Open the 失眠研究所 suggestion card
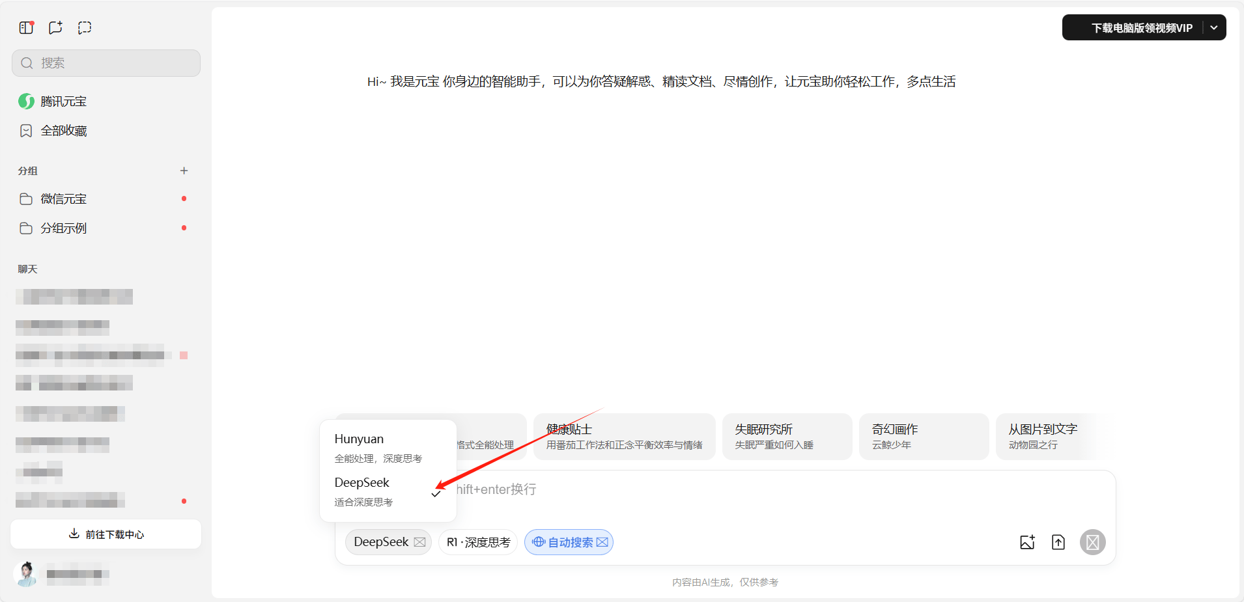Image resolution: width=1244 pixels, height=602 pixels. 787,437
